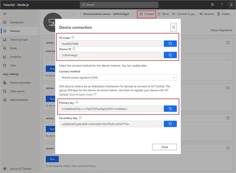Screen dimensions: 236x173
Task: Open settings gear in top bar
Action: (212, 4)
